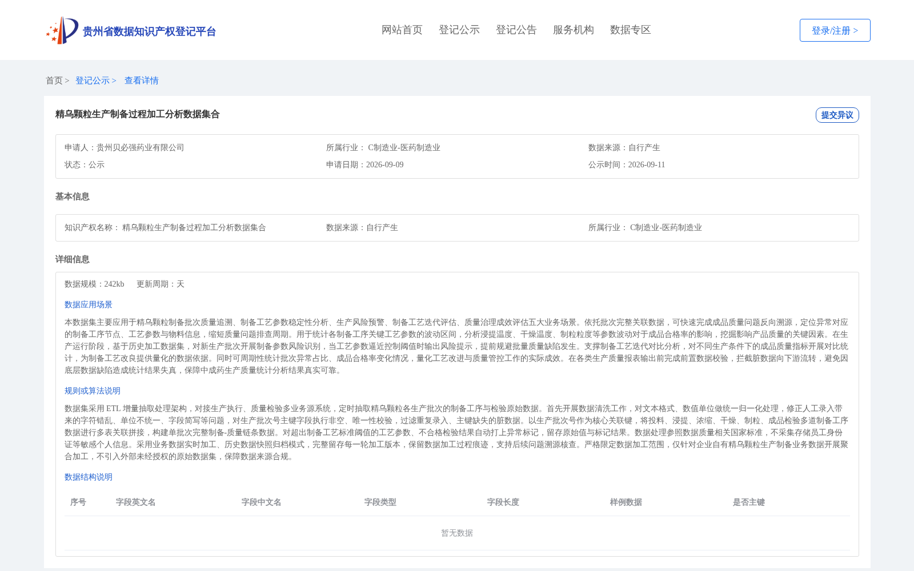Click 规则或算法说明 heading
Screen dimensions: 914x571
point(93,391)
